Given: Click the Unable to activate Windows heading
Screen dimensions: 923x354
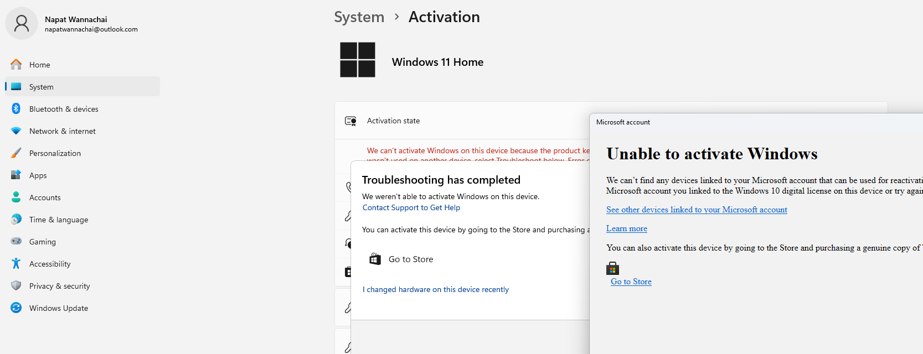Looking at the screenshot, I should point(712,154).
